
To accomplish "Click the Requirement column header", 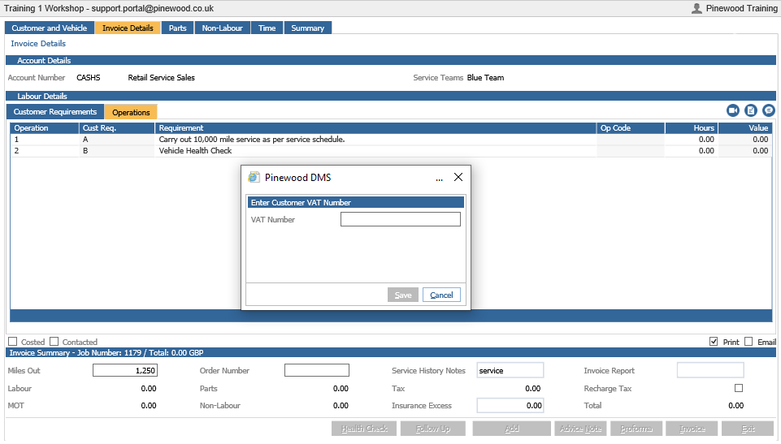I will coord(375,128).
